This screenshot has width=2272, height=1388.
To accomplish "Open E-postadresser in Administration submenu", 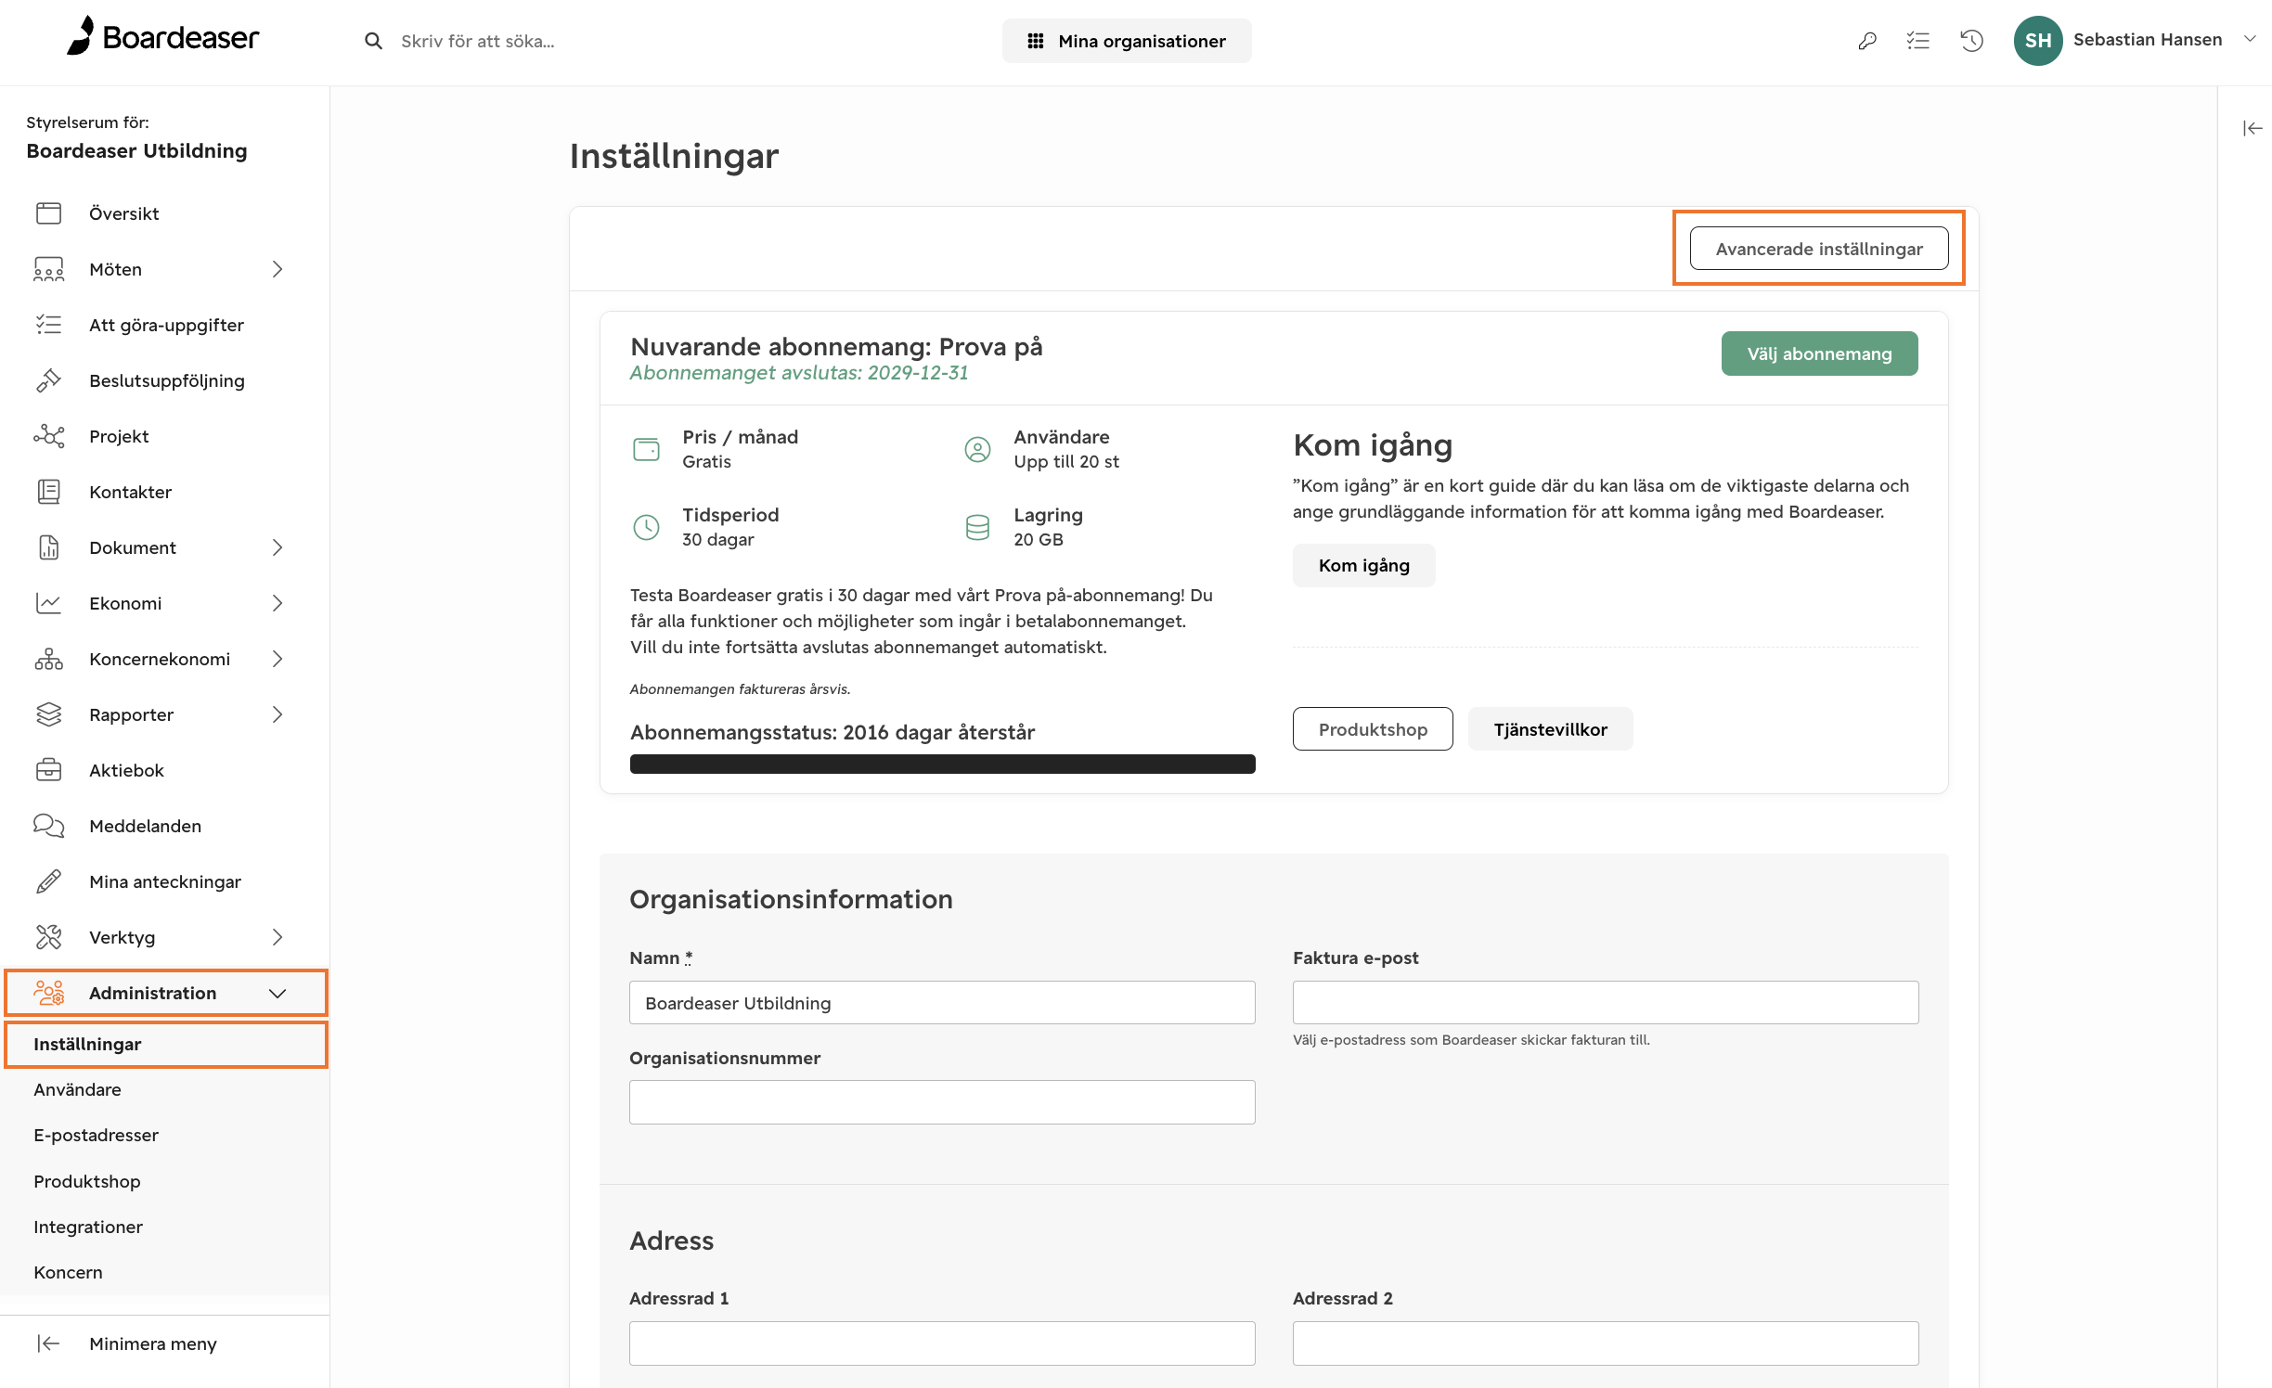I will (96, 1135).
